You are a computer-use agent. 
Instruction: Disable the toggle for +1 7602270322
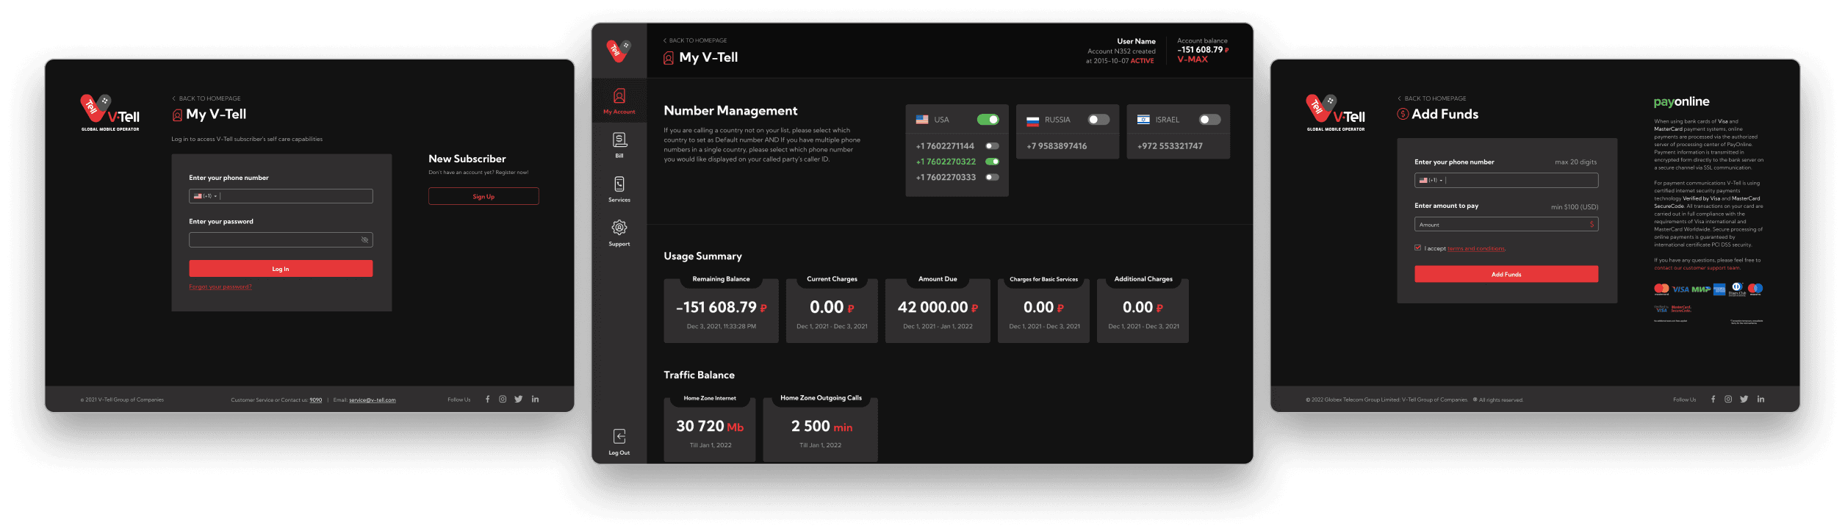click(992, 162)
